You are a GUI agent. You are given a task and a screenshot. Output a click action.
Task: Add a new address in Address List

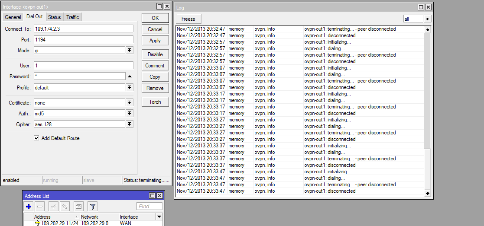point(29,206)
